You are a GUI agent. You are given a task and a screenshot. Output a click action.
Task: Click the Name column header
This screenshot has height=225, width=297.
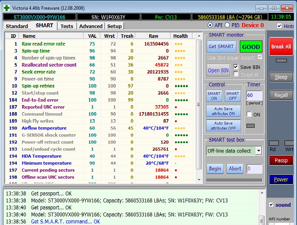(51, 36)
